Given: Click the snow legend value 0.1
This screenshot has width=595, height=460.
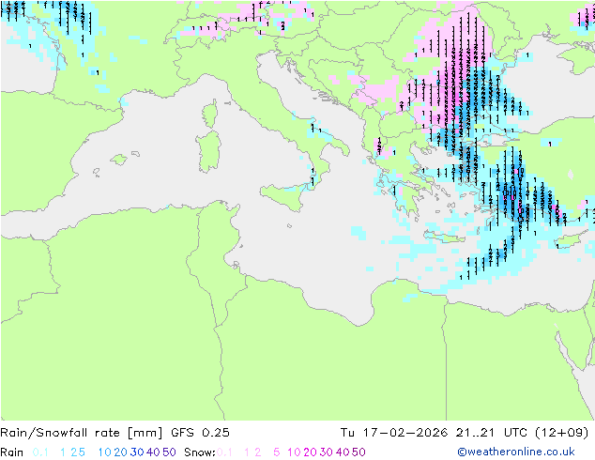Looking at the screenshot, I should pyautogui.click(x=224, y=452).
